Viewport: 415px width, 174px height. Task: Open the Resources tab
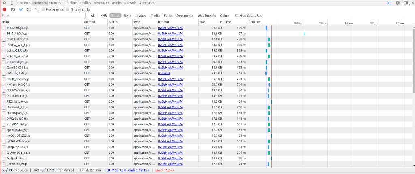click(x=101, y=3)
